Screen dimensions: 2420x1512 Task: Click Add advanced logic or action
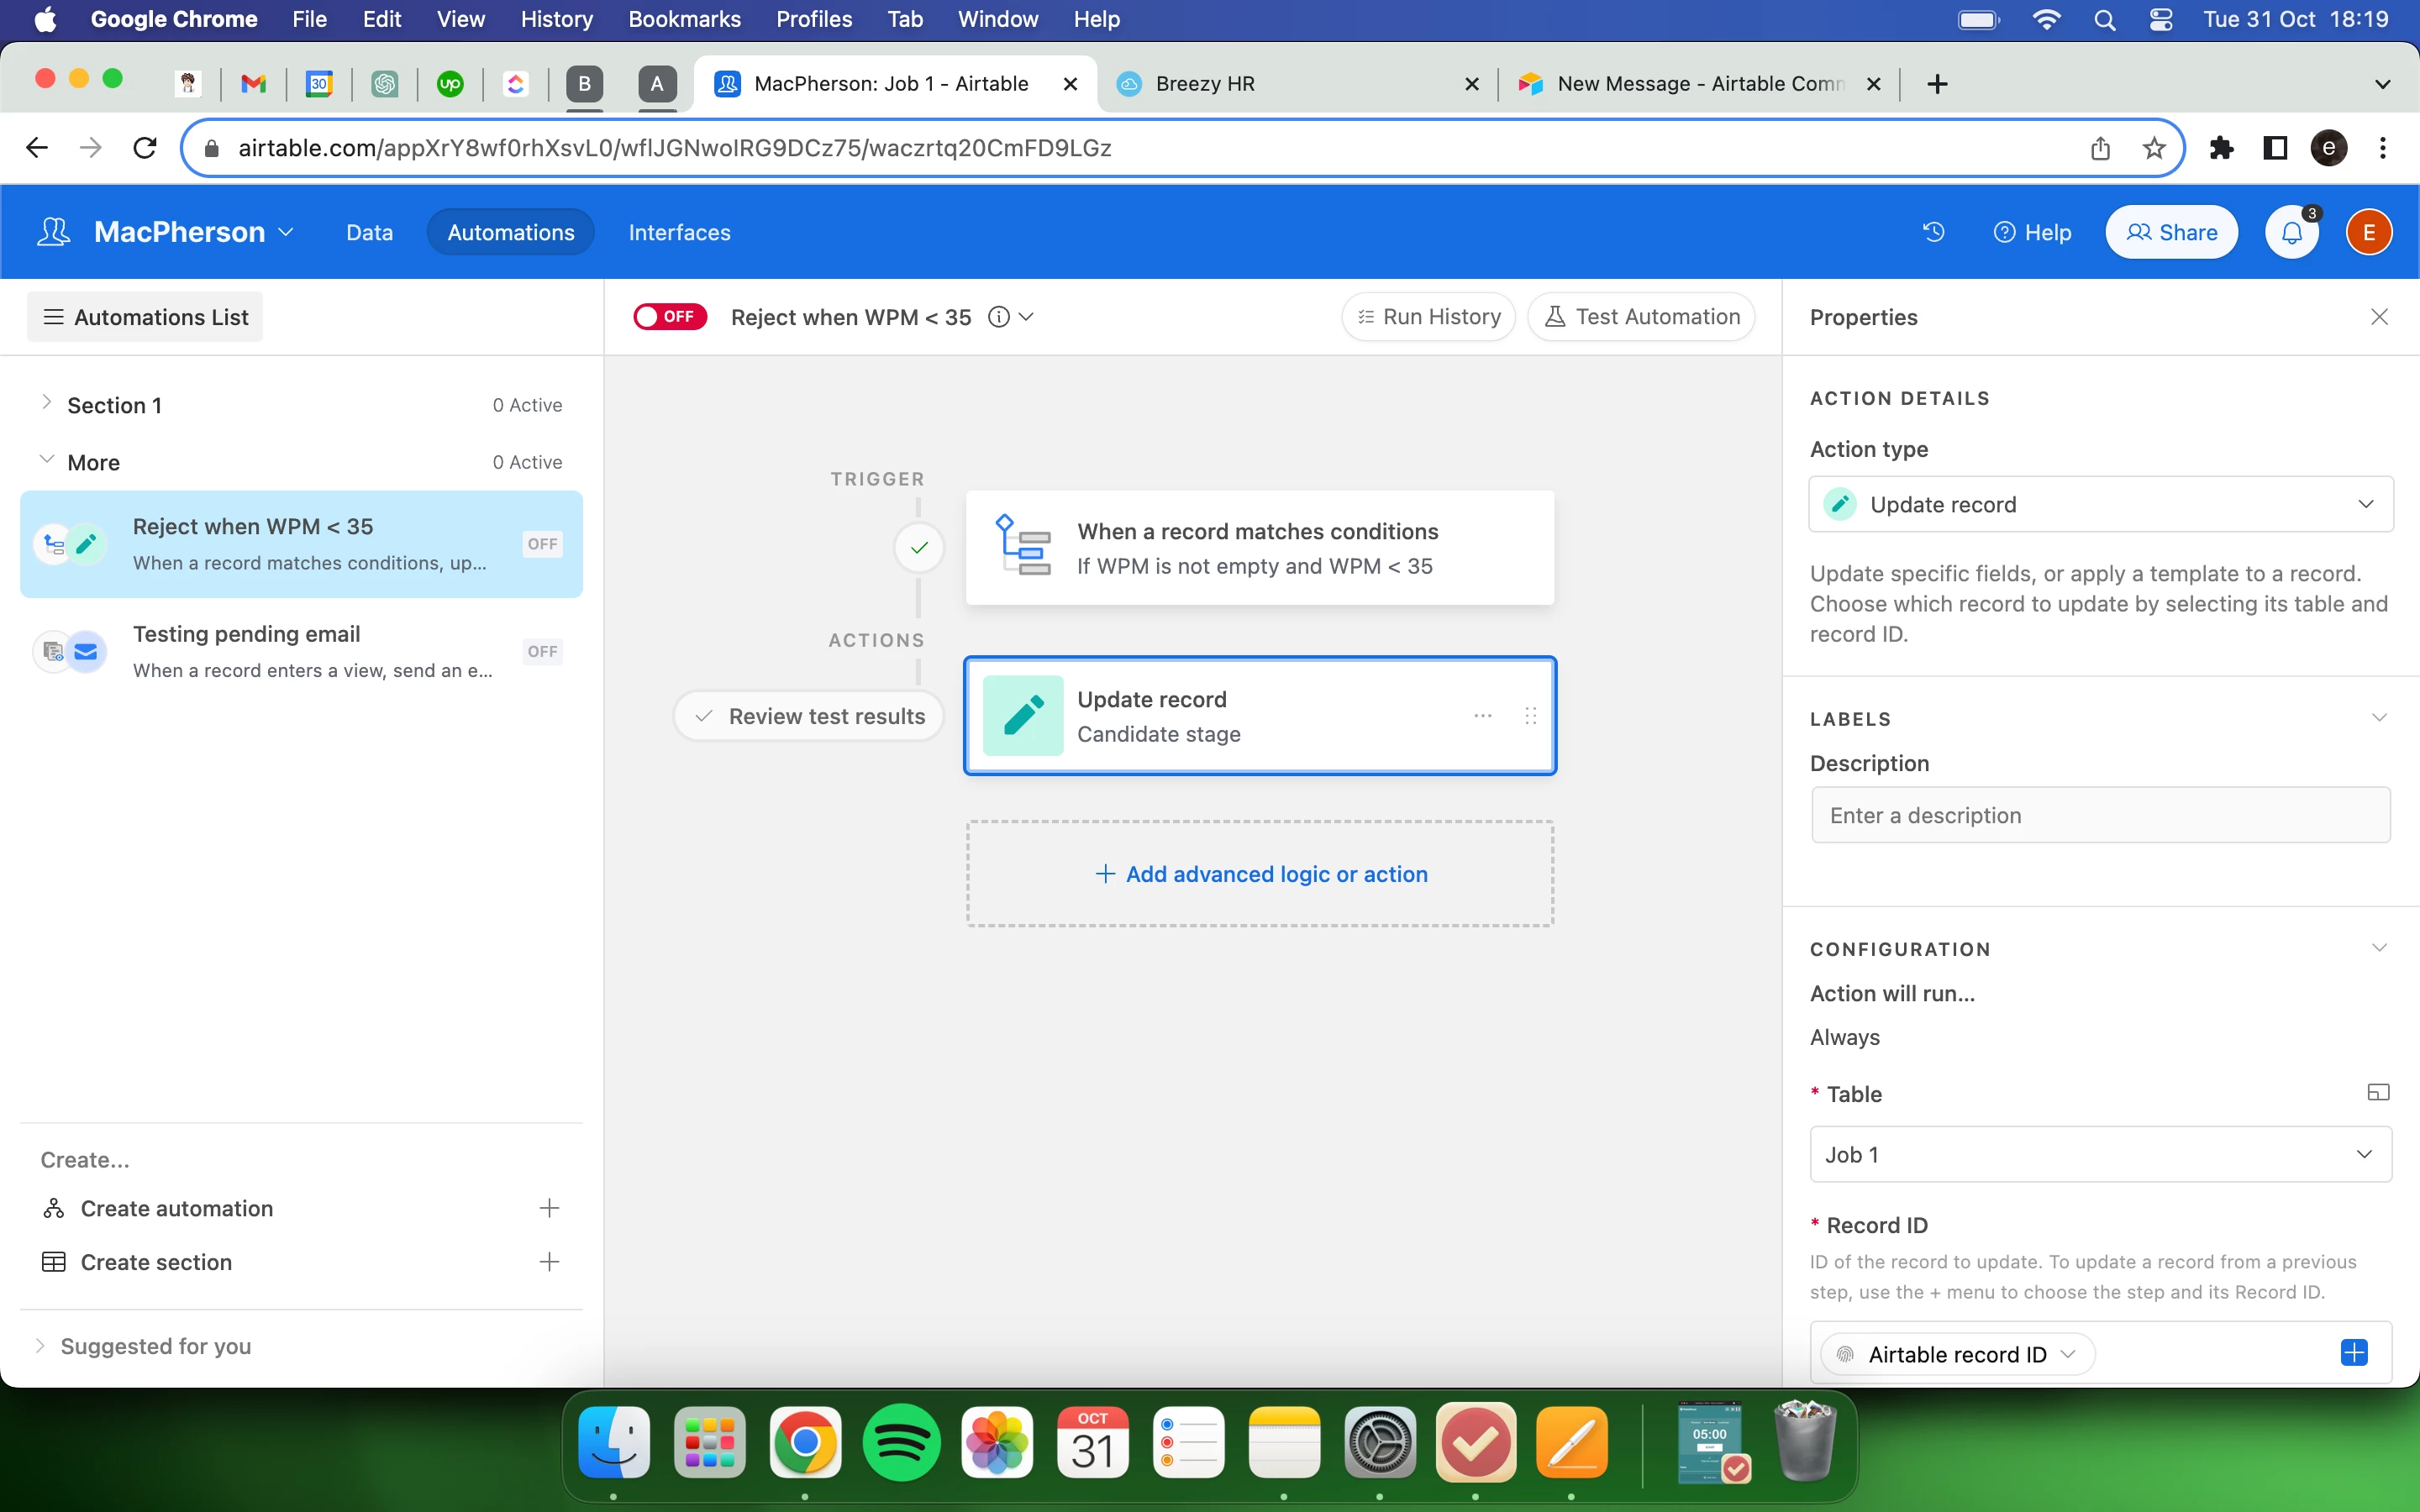coord(1260,874)
